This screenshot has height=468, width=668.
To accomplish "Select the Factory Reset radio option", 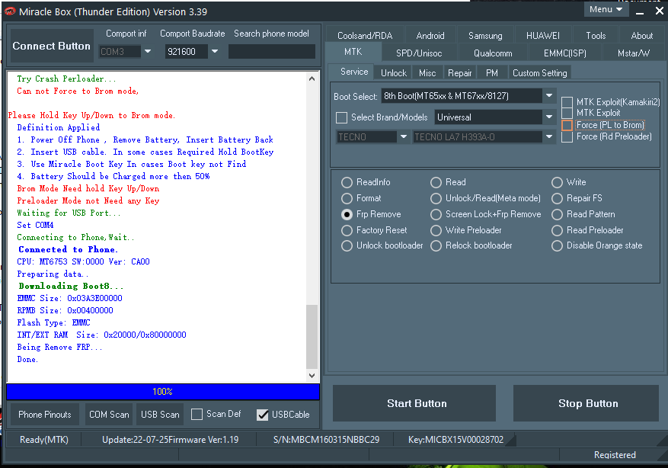I will [x=347, y=231].
